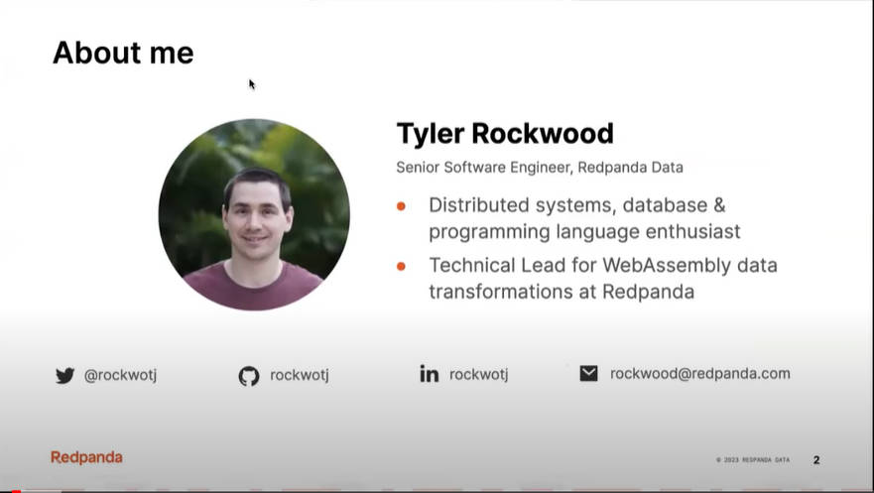The width and height of the screenshot is (874, 493).
Task: Click the Twitter bird icon
Action: (x=64, y=376)
